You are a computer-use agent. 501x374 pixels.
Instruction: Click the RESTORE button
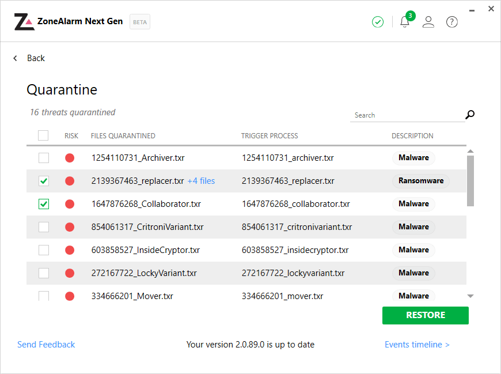tap(425, 315)
